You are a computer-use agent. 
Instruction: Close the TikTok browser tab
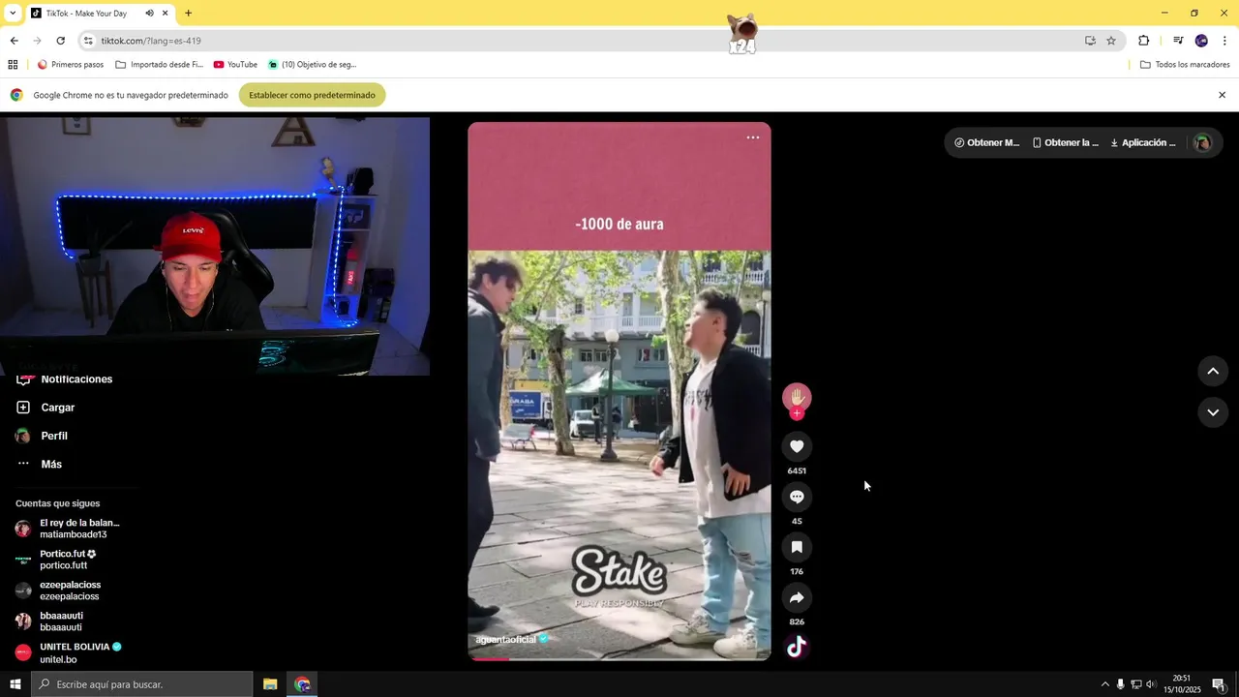pos(166,14)
